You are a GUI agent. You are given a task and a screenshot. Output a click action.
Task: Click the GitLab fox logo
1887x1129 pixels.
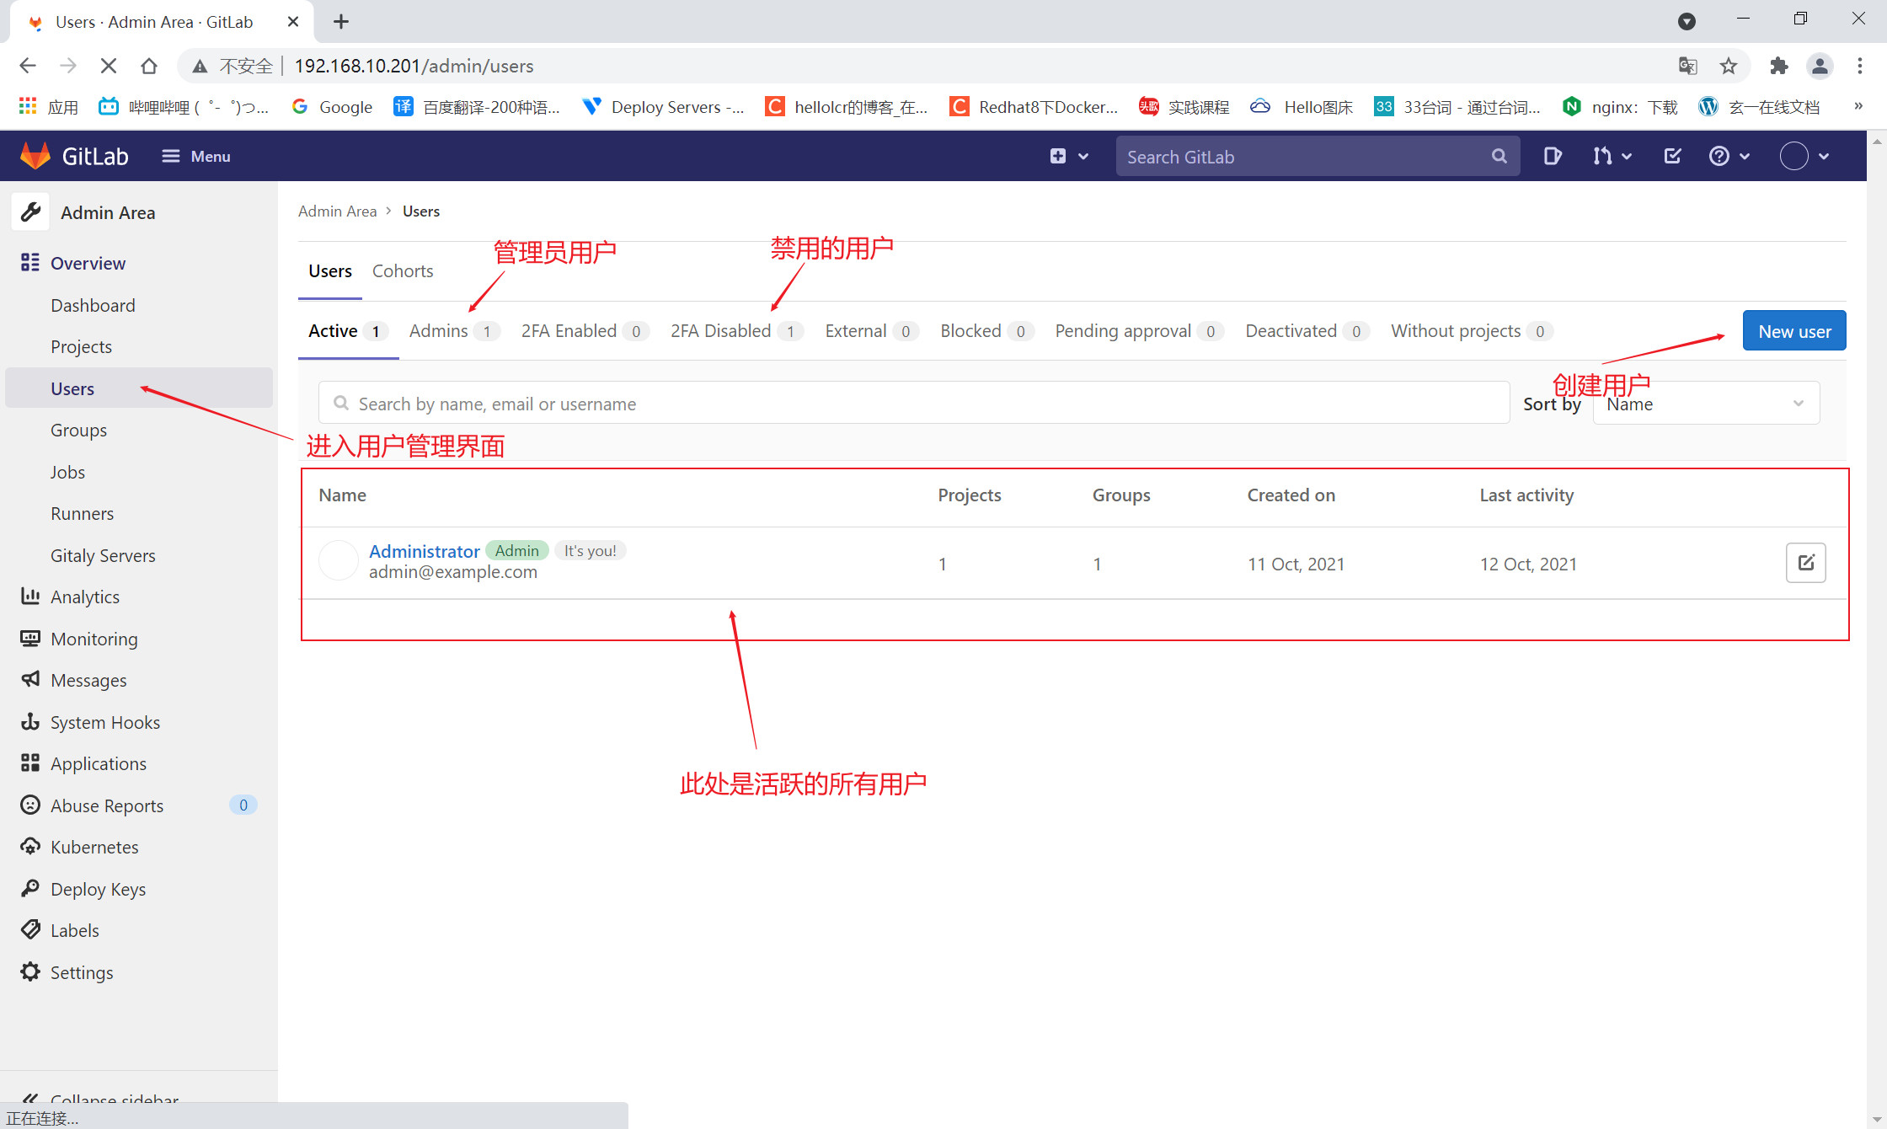pyautogui.click(x=35, y=156)
